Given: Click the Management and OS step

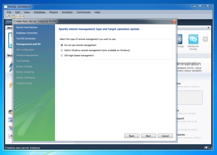Looking at the screenshot, I should tap(28, 44).
